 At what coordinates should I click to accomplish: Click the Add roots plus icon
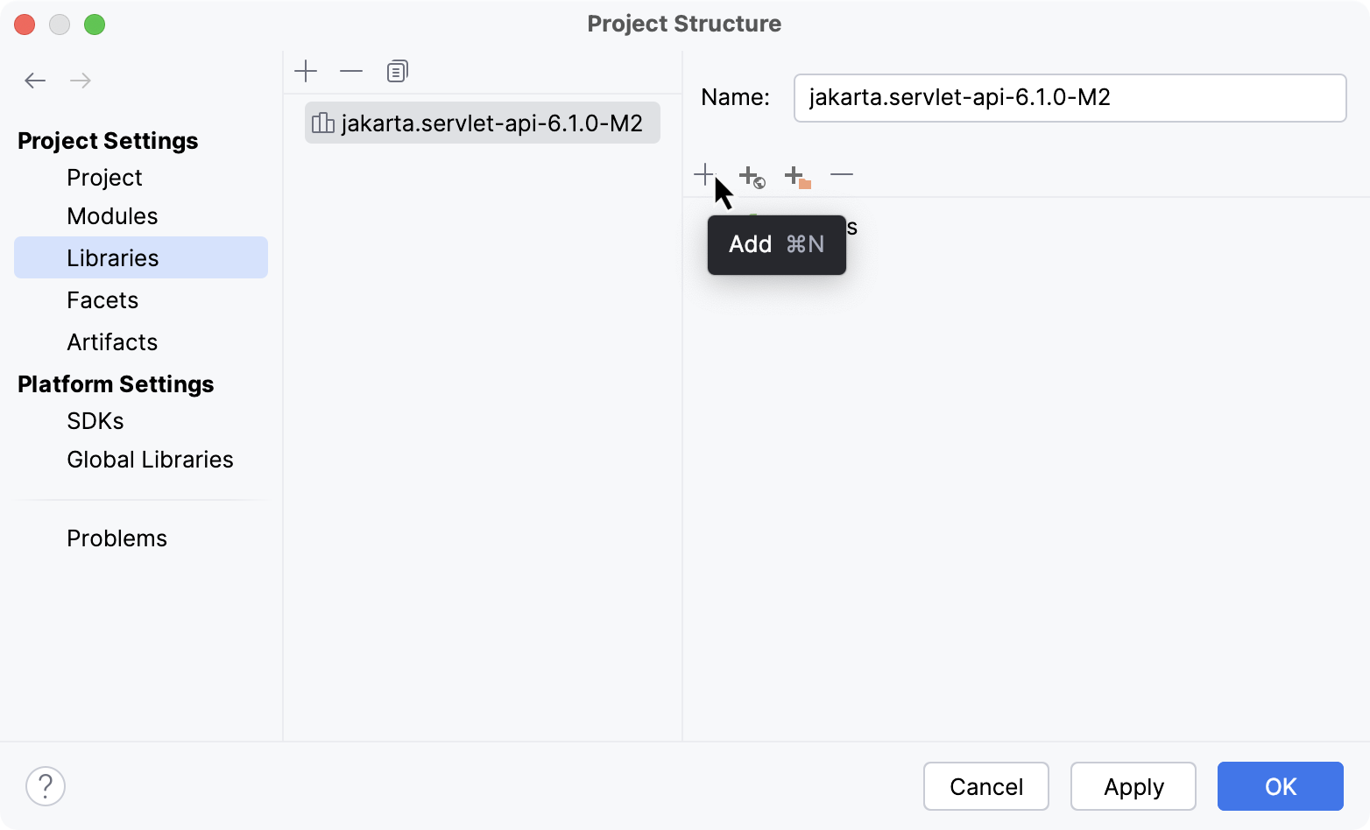pos(704,175)
